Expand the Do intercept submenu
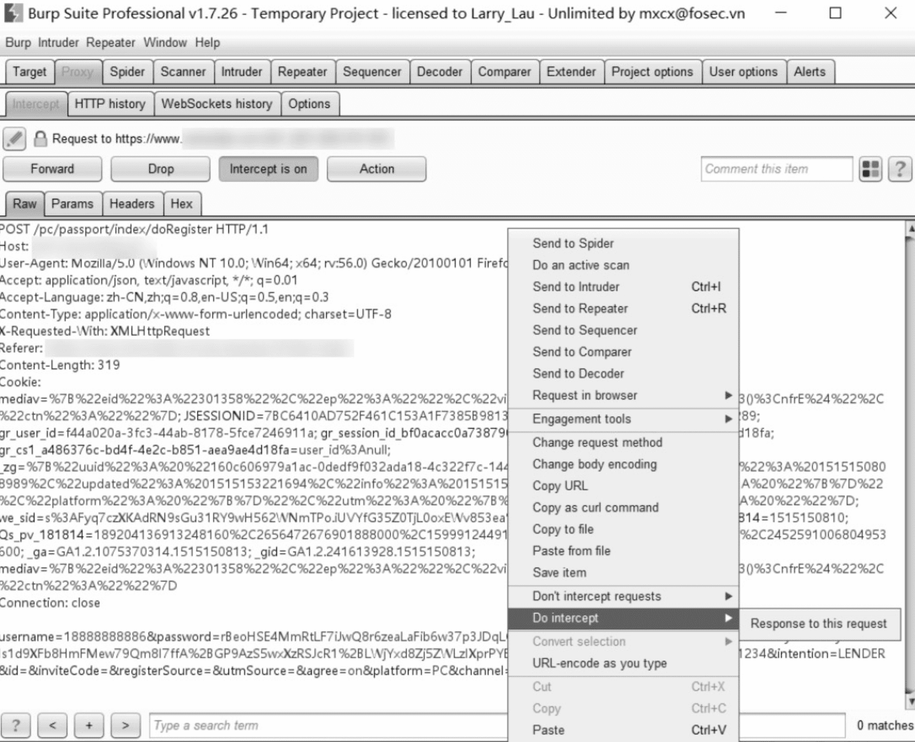 pos(623,618)
